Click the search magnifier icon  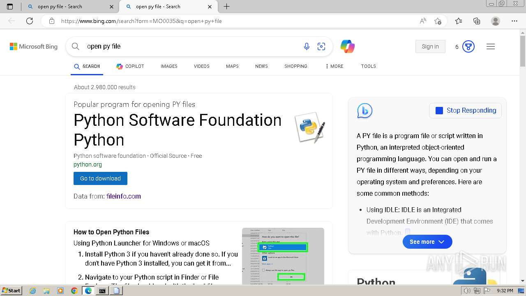[x=76, y=46]
